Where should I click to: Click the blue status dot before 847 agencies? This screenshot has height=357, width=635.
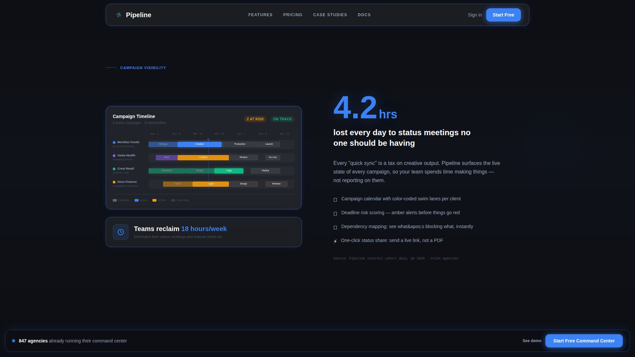(14, 341)
